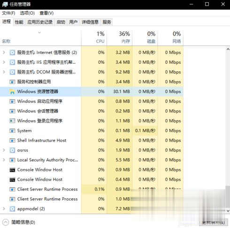Switch to the 启动 tab

(61, 22)
